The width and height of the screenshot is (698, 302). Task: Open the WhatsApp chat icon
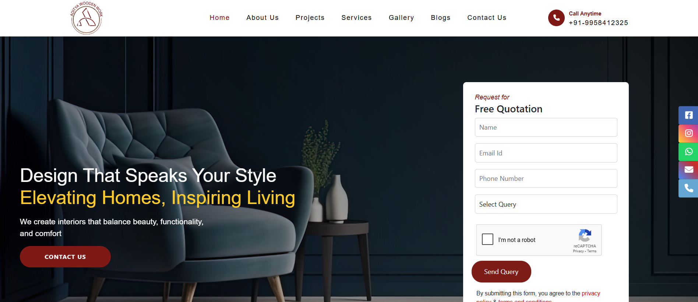pyautogui.click(x=688, y=152)
